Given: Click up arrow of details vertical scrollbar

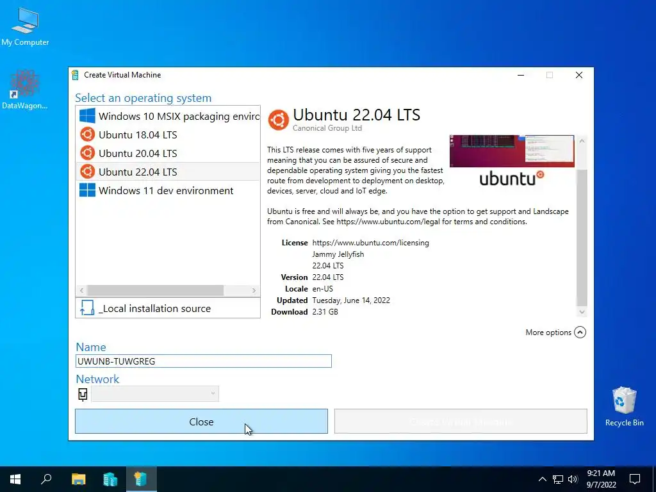Looking at the screenshot, I should (582, 141).
